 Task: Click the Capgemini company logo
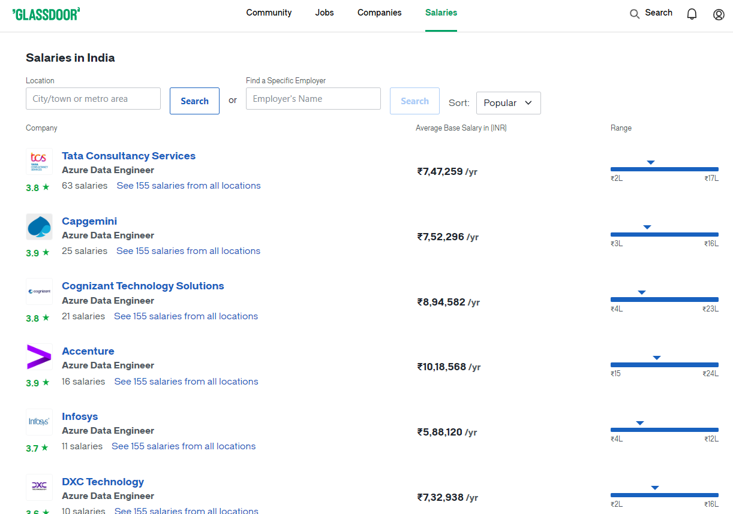tap(39, 227)
